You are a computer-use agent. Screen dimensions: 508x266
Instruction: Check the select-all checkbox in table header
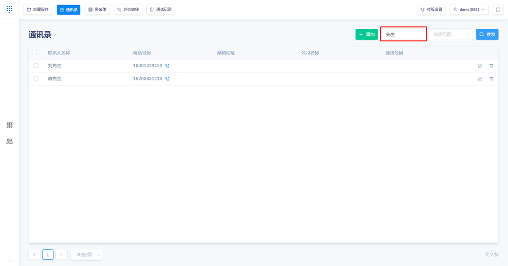(x=34, y=52)
